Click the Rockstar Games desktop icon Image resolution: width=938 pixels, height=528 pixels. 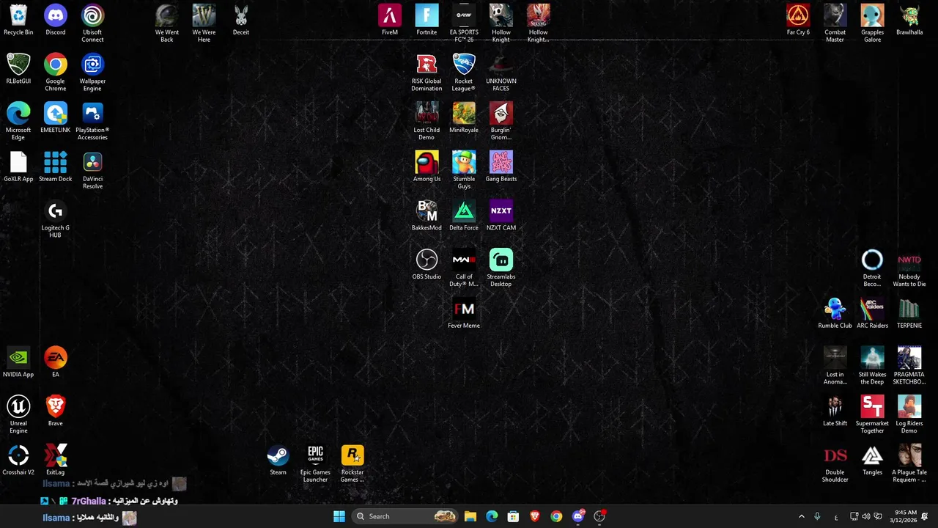[x=352, y=464]
